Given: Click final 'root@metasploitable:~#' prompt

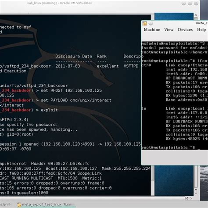Looking at the screenshot, I should (168, 147).
